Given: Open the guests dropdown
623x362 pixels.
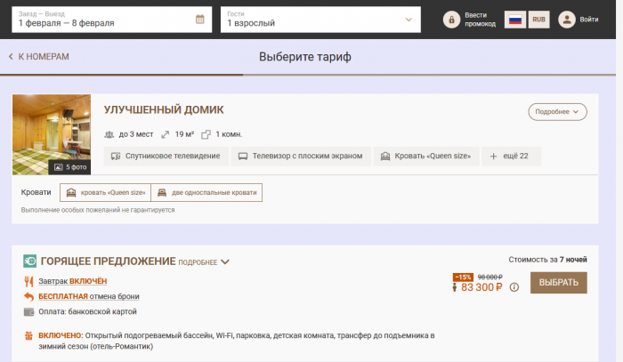Looking at the screenshot, I should pyautogui.click(x=320, y=19).
